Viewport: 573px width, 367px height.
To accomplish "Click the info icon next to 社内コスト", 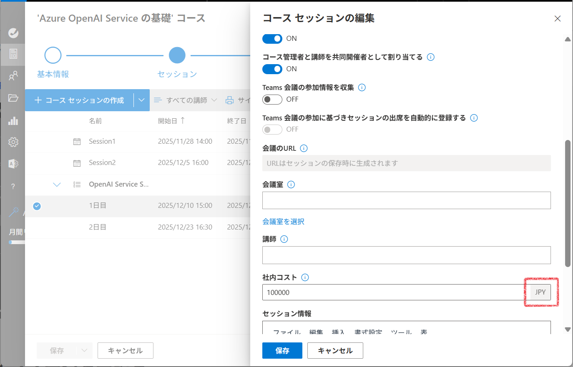I will pyautogui.click(x=305, y=277).
